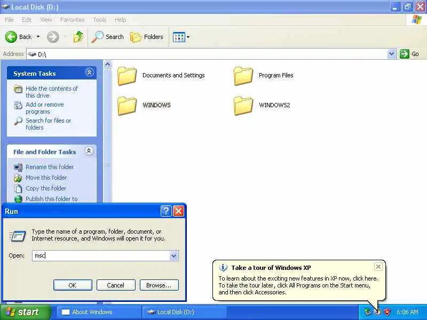
Task: Click OK in the Run dialog
Action: tap(73, 285)
